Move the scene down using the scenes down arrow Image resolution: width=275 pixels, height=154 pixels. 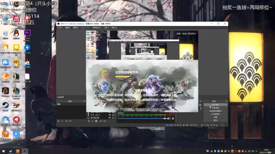click(x=70, y=121)
